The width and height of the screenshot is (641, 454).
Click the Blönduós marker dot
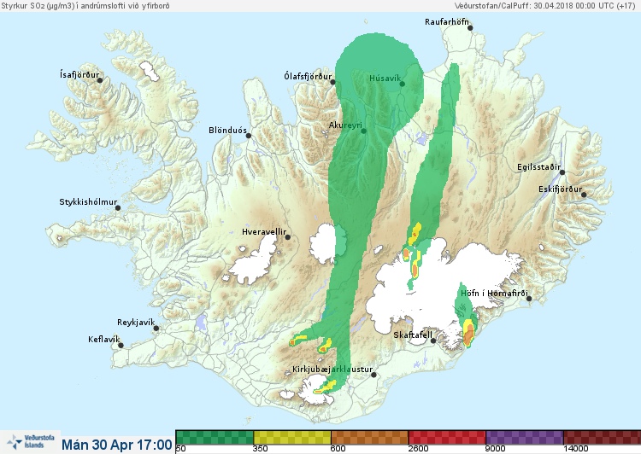pyautogui.click(x=248, y=136)
